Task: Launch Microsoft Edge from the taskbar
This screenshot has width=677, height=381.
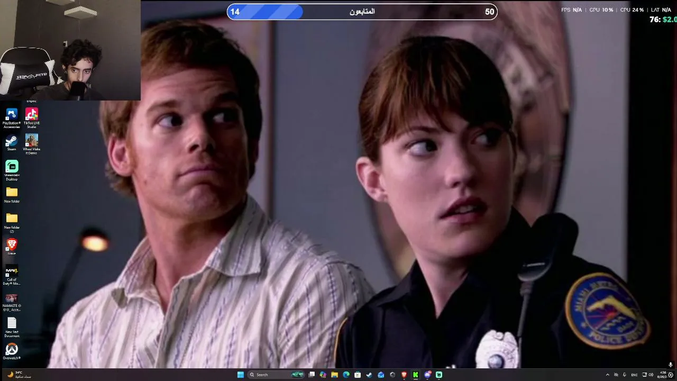Action: coord(346,375)
